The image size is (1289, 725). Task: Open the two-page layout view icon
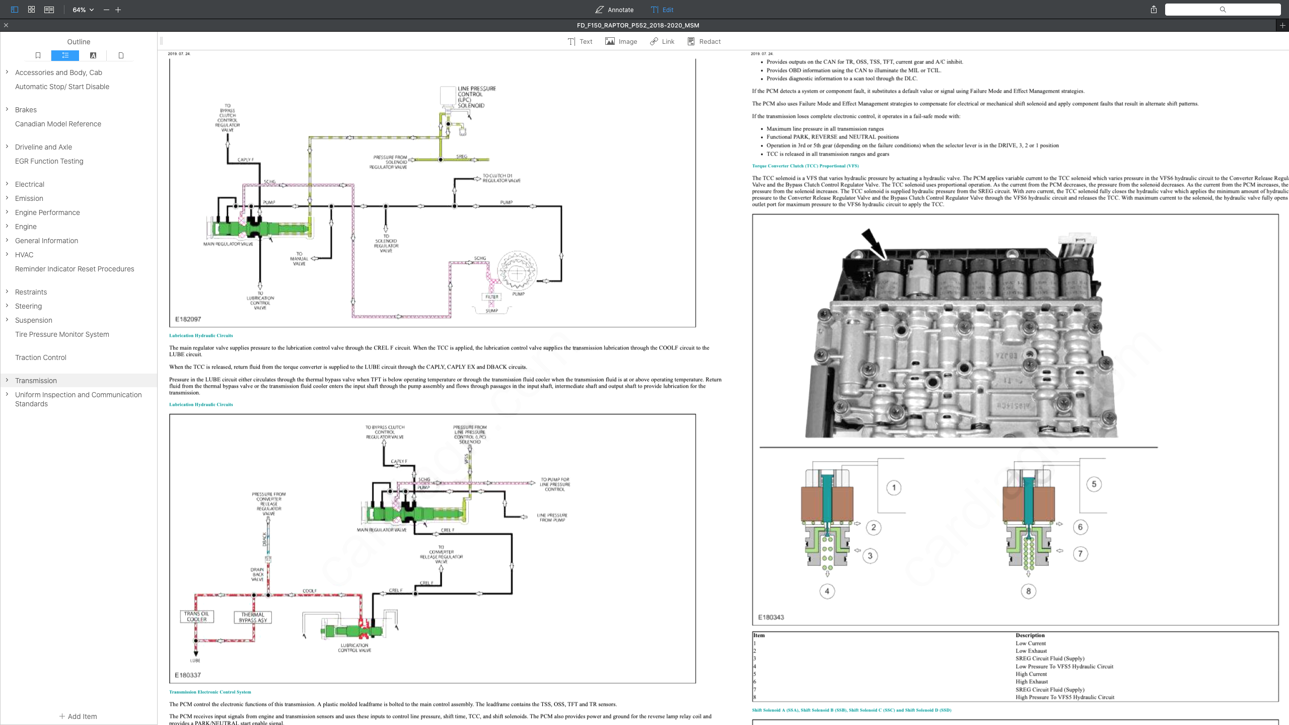click(49, 10)
